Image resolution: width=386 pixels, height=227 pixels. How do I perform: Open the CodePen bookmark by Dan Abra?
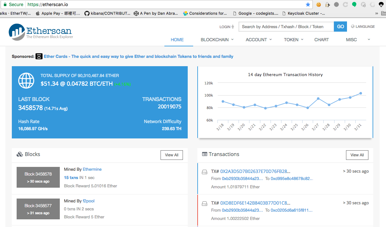coord(156,13)
